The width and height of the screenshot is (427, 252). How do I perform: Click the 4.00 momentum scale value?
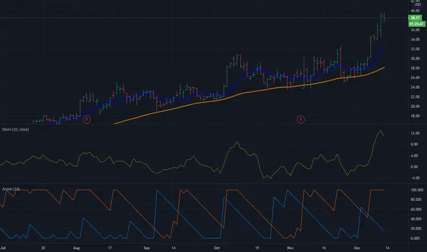click(x=414, y=156)
